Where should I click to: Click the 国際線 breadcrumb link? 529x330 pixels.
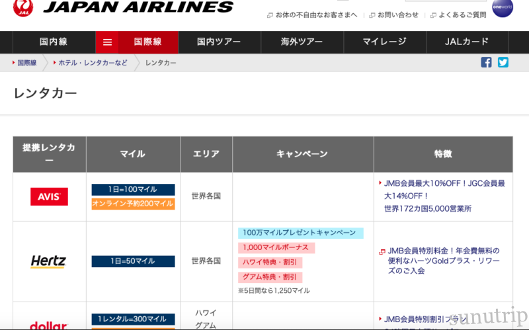(27, 63)
